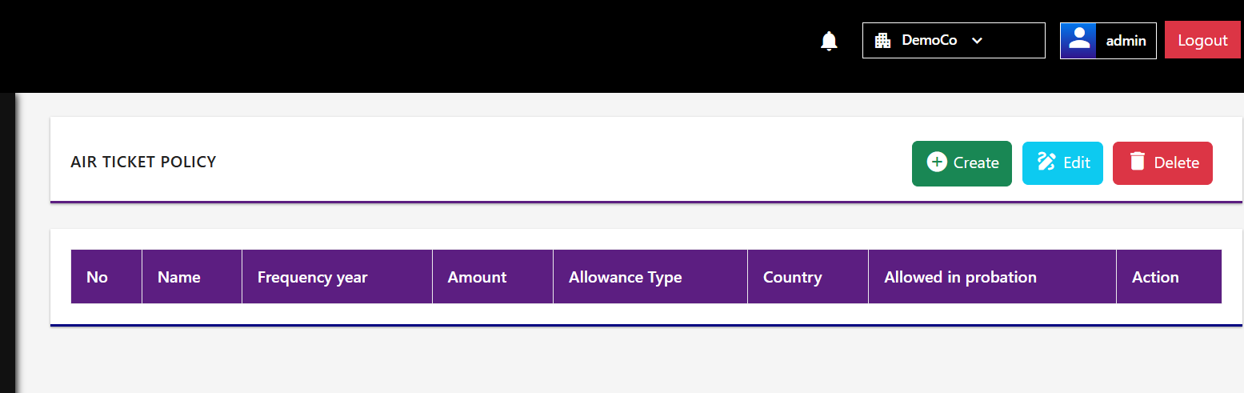Click the Edit button label
The width and height of the screenshot is (1244, 393).
coord(1077,162)
